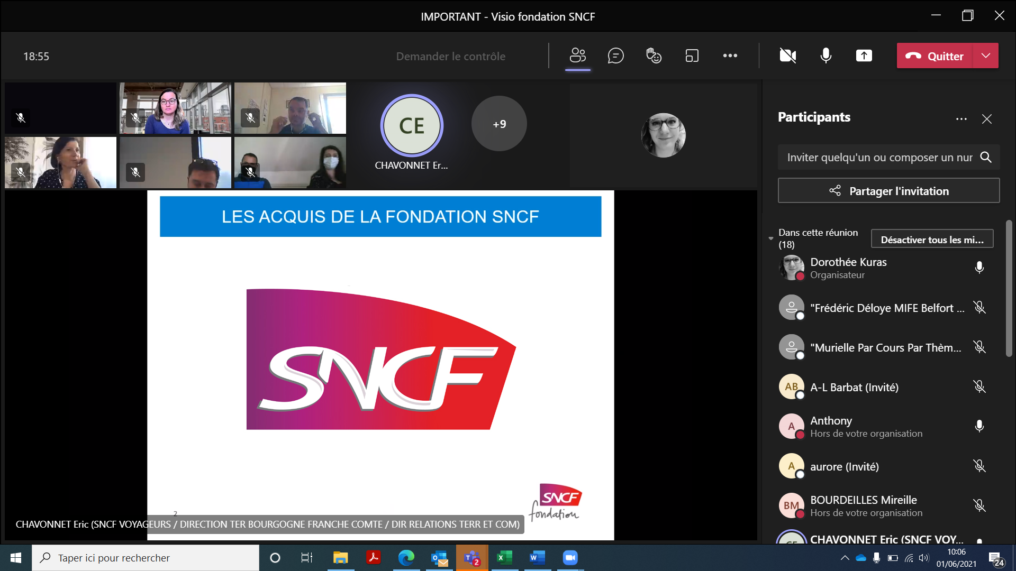Open File Explorer from taskbar
This screenshot has height=571, width=1016.
pos(340,558)
